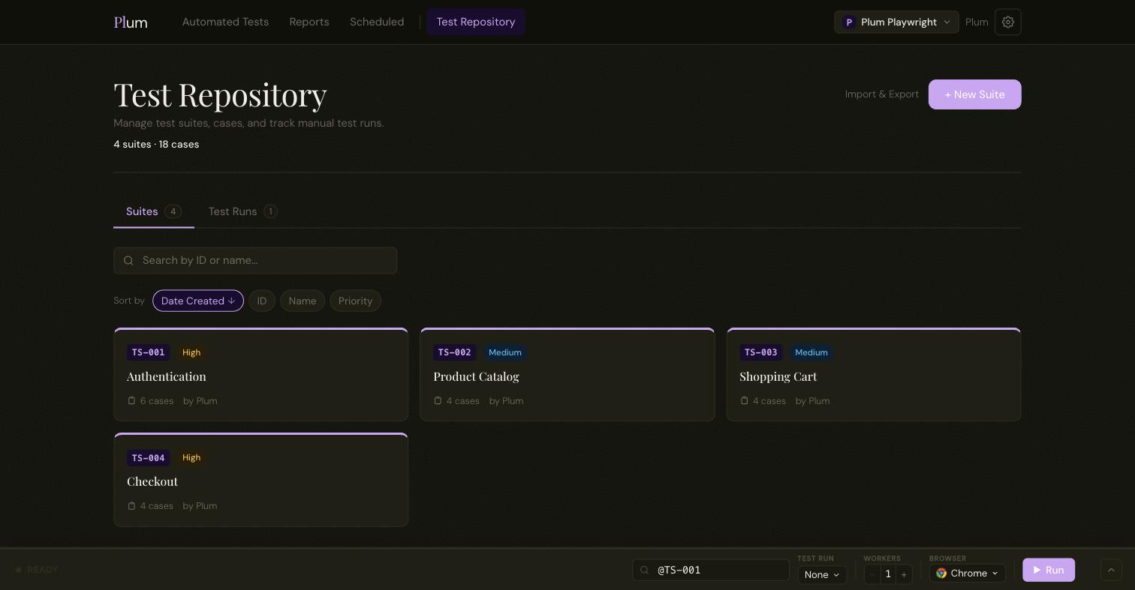1135x590 pixels.
Task: Open the Plum Playwright project dropdown
Action: tap(896, 22)
